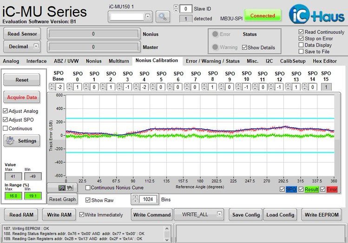Toggle the Adjust Analog checkbox
Viewport: 348px width, 243px height.
6,111
